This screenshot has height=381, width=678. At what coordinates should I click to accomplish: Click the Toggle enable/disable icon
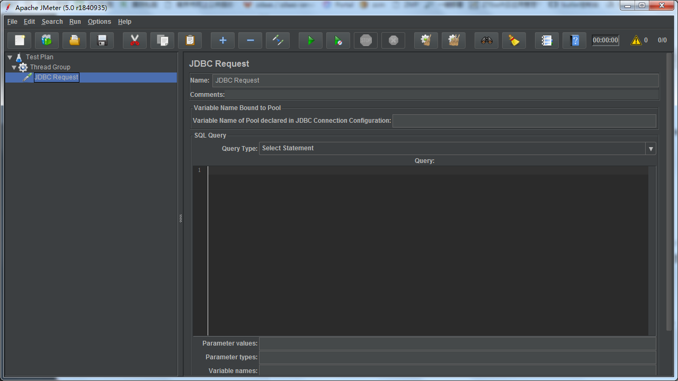click(x=278, y=40)
